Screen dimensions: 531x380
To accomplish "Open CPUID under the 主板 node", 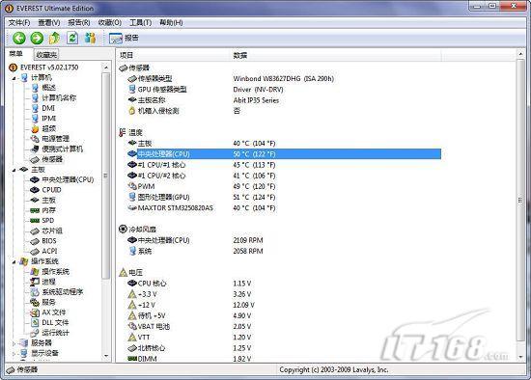I will (51, 190).
